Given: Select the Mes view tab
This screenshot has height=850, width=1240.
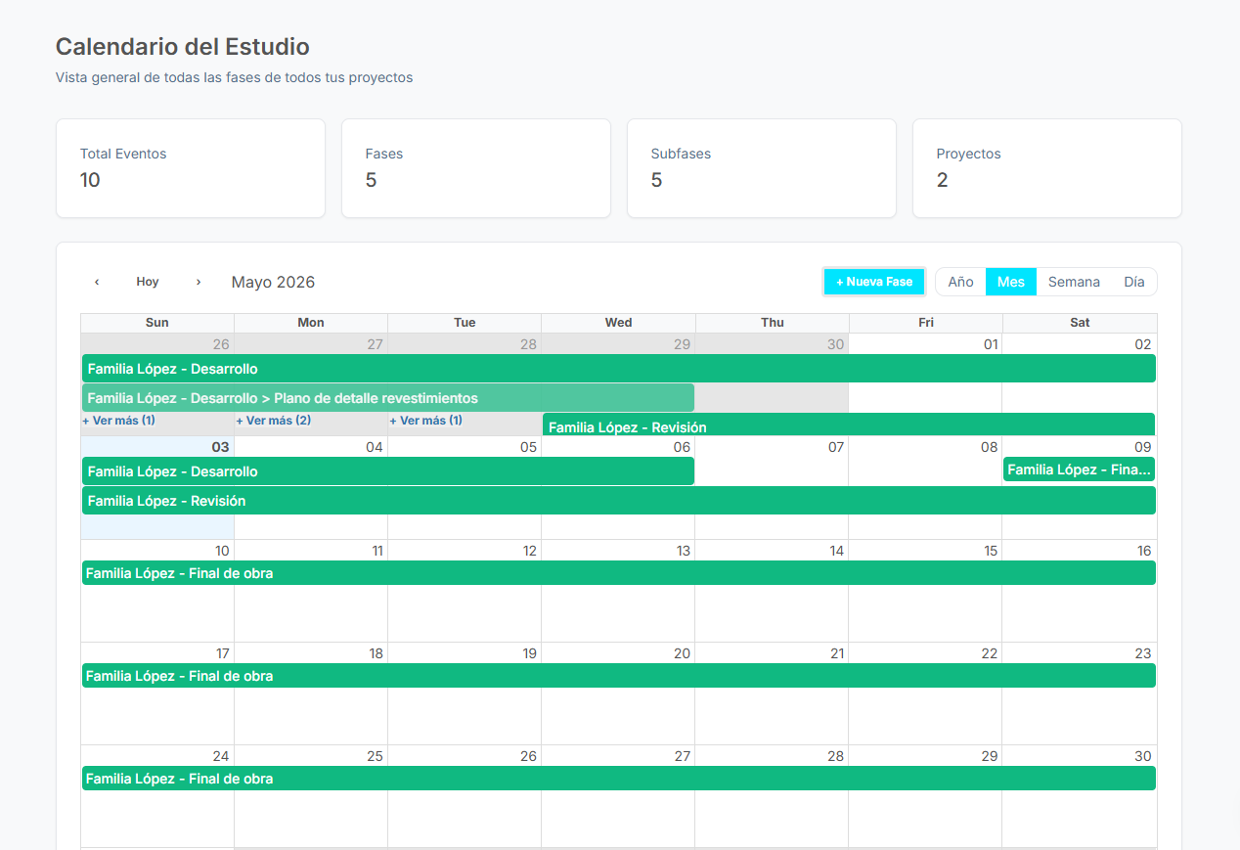Looking at the screenshot, I should (1011, 282).
